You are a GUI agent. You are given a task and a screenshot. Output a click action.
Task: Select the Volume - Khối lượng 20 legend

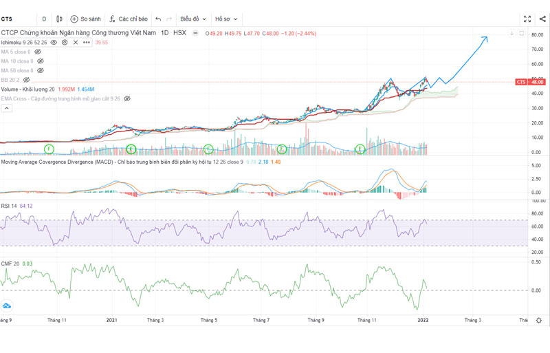coord(27,89)
